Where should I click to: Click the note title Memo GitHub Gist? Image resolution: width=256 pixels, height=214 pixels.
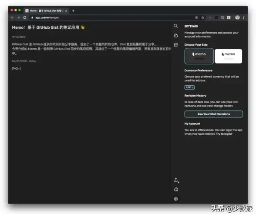pyautogui.click(x=48, y=27)
